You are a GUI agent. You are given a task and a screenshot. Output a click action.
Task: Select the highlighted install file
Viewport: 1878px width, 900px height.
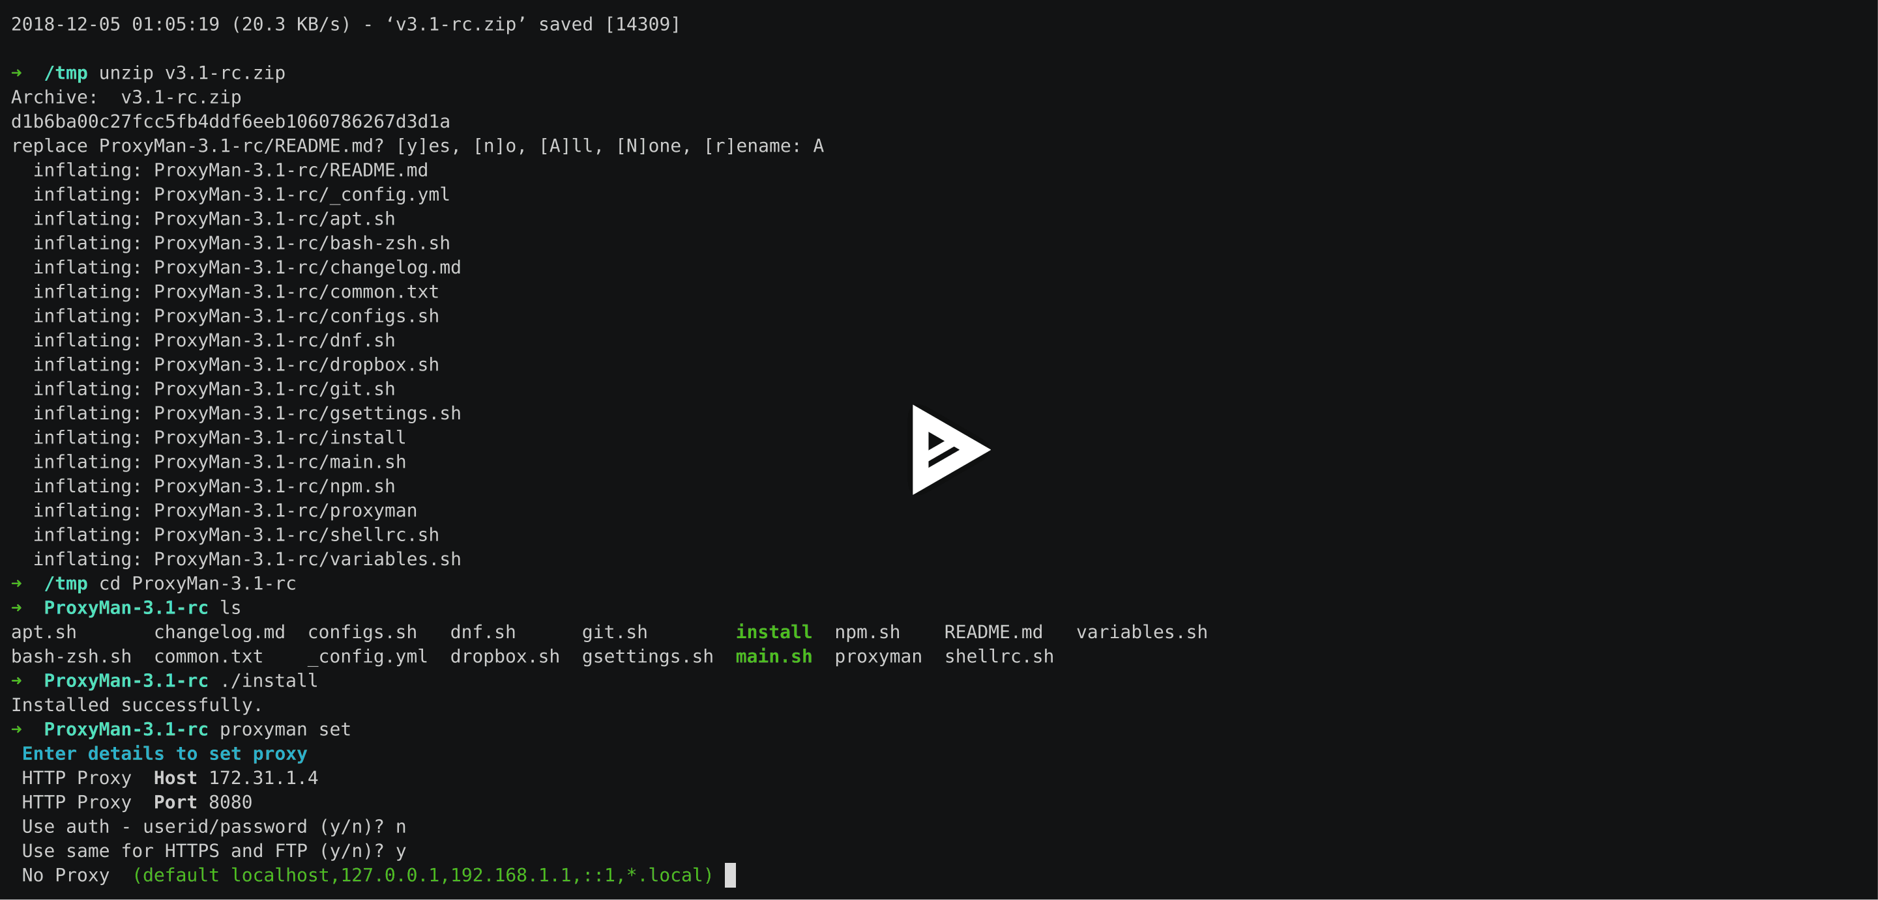[x=773, y=632]
